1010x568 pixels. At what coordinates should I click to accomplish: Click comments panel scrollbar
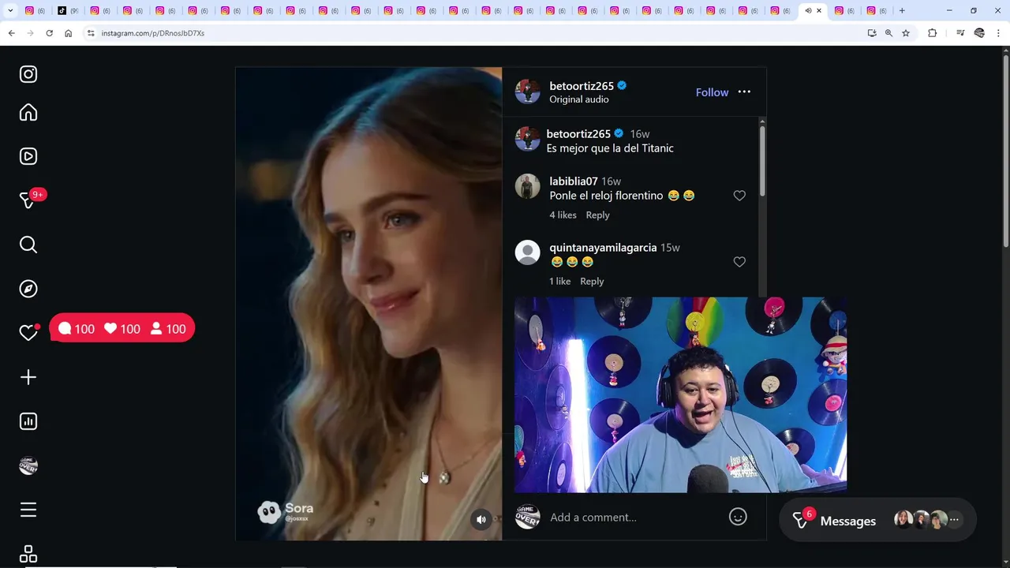click(761, 162)
